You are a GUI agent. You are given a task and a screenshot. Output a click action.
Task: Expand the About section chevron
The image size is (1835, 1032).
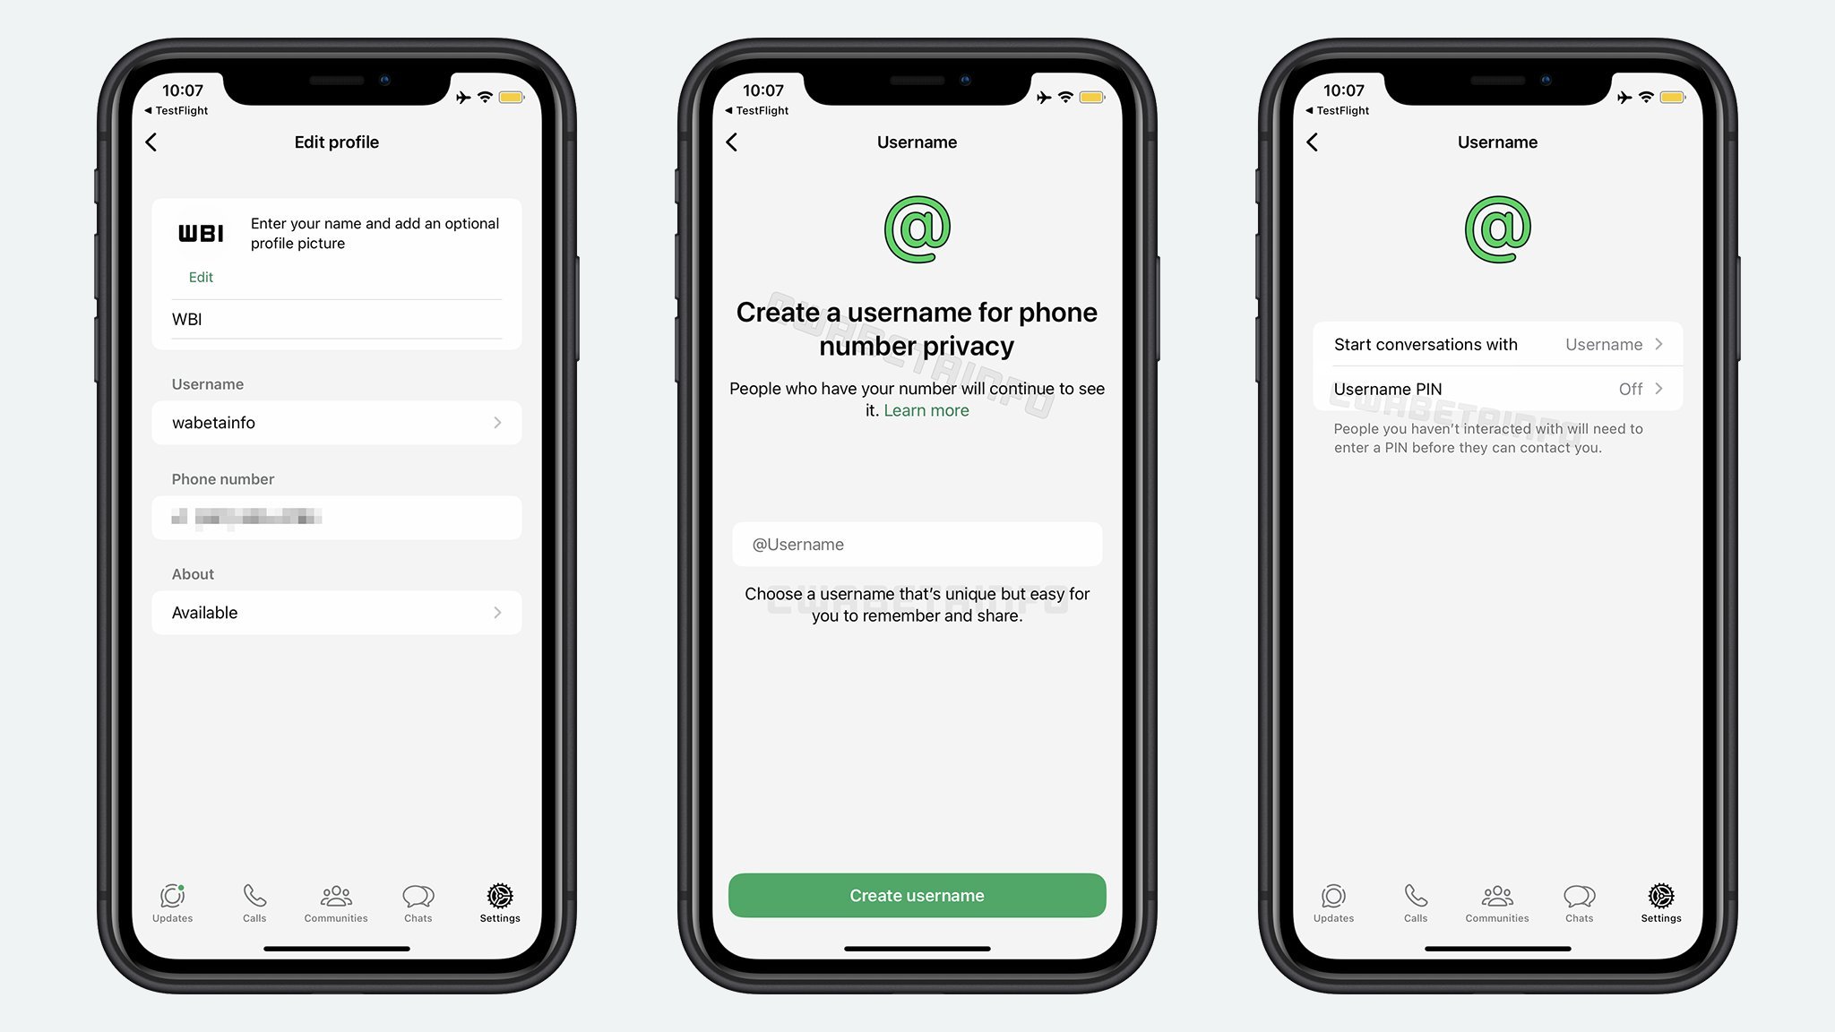click(500, 613)
